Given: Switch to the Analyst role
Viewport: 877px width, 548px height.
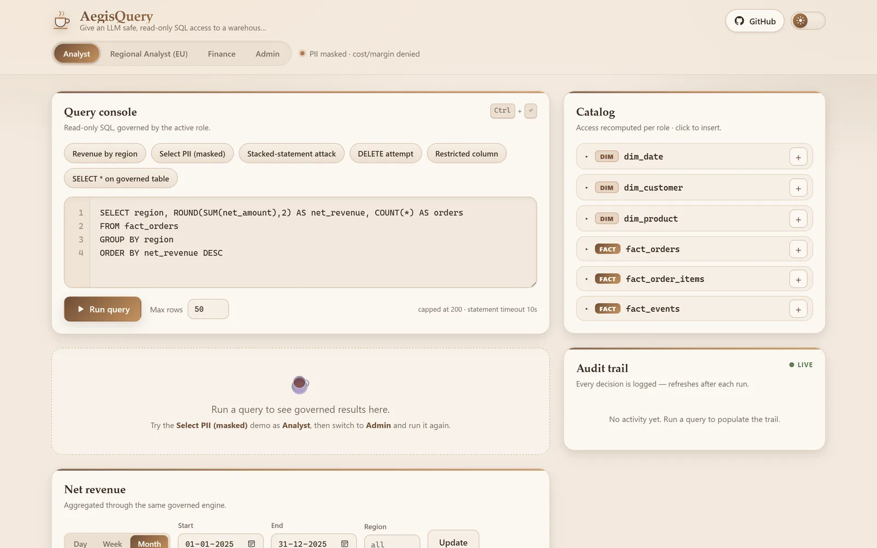Looking at the screenshot, I should point(76,54).
